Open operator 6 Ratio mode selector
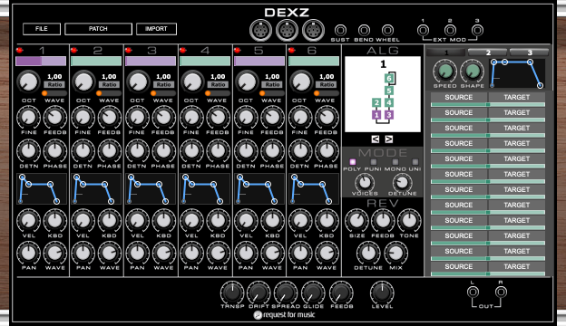 [x=327, y=84]
